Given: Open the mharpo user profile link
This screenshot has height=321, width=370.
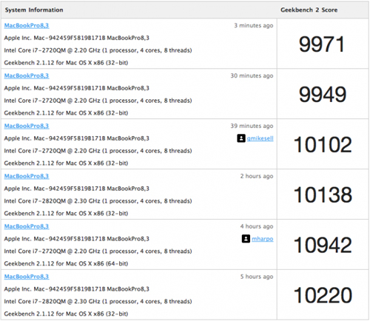Looking at the screenshot, I should click(262, 239).
